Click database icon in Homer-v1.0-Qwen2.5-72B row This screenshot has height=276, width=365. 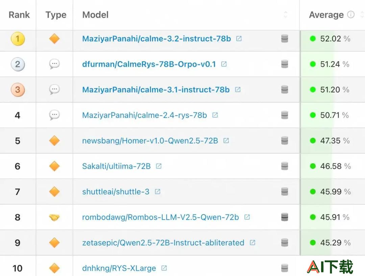pyautogui.click(x=285, y=141)
